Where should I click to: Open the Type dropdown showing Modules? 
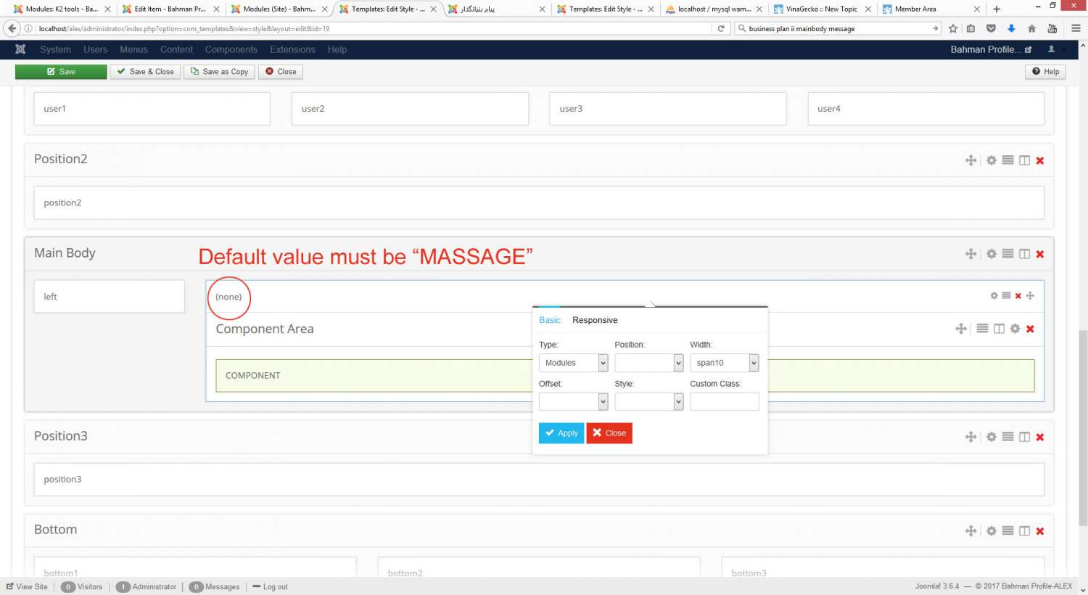tap(573, 363)
